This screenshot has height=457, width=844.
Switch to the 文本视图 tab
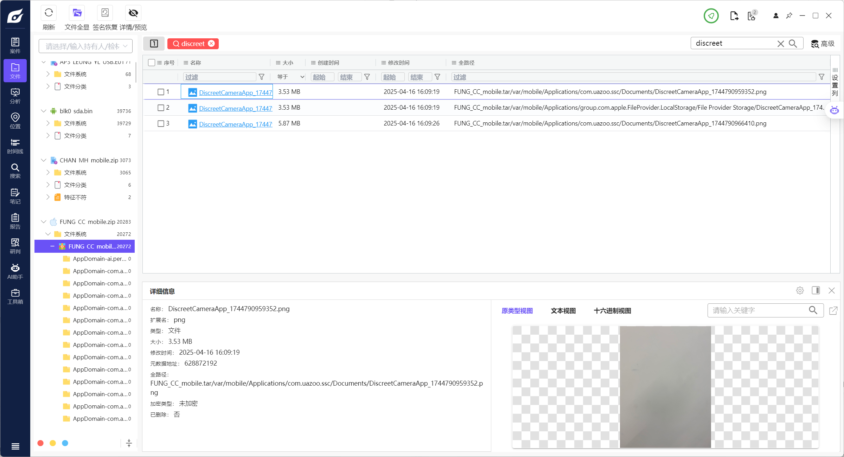(x=563, y=311)
